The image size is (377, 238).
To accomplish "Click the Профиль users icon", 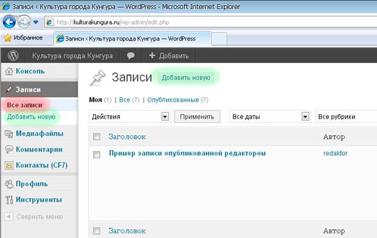I will coord(9,184).
